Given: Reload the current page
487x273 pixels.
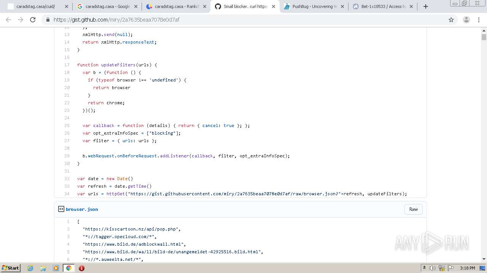Looking at the screenshot, I should (x=33, y=20).
